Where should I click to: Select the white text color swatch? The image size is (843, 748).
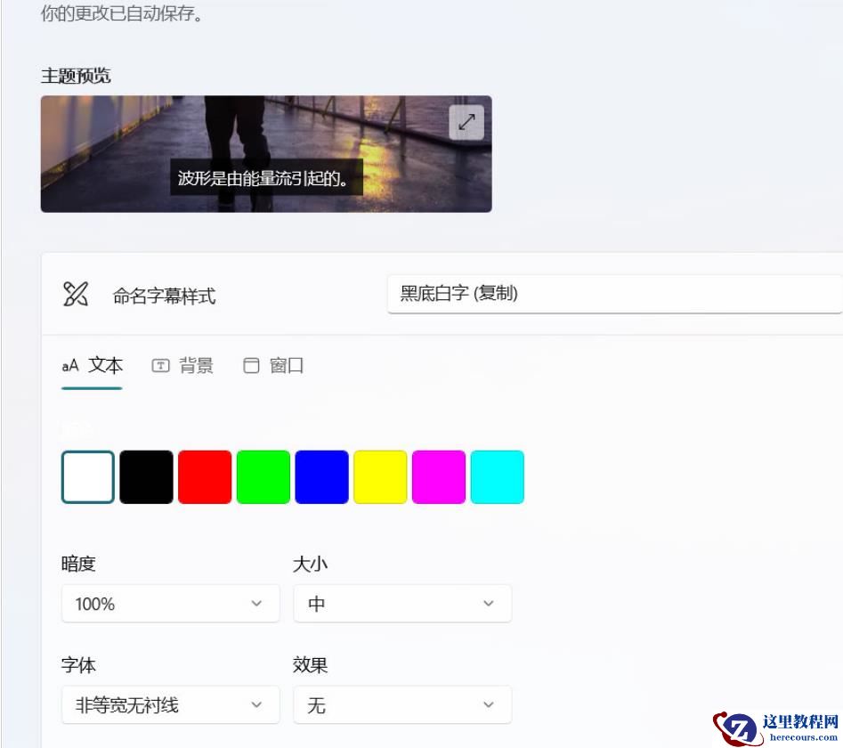click(86, 476)
